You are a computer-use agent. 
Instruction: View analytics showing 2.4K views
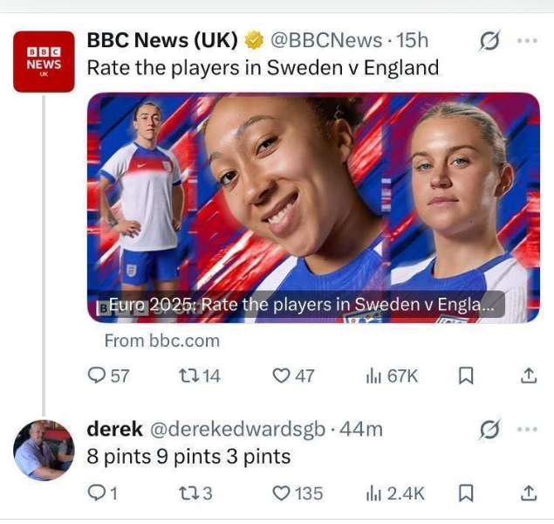[x=396, y=493]
